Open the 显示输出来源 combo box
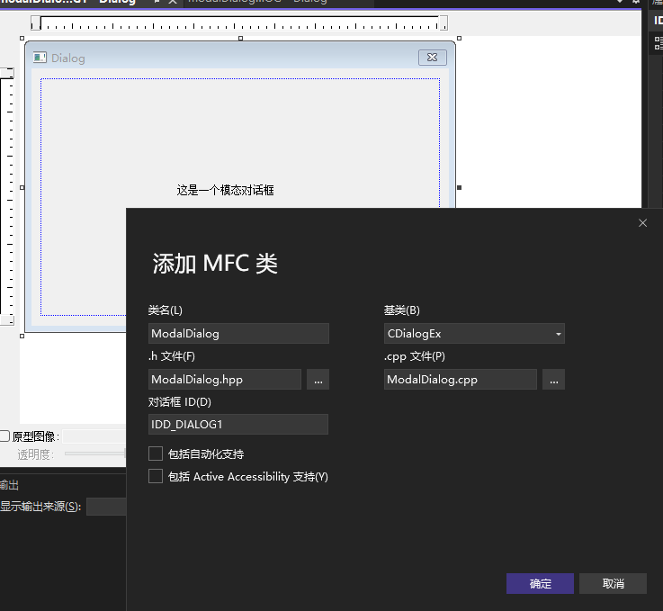Screen dimensions: 663x611 coord(106,507)
